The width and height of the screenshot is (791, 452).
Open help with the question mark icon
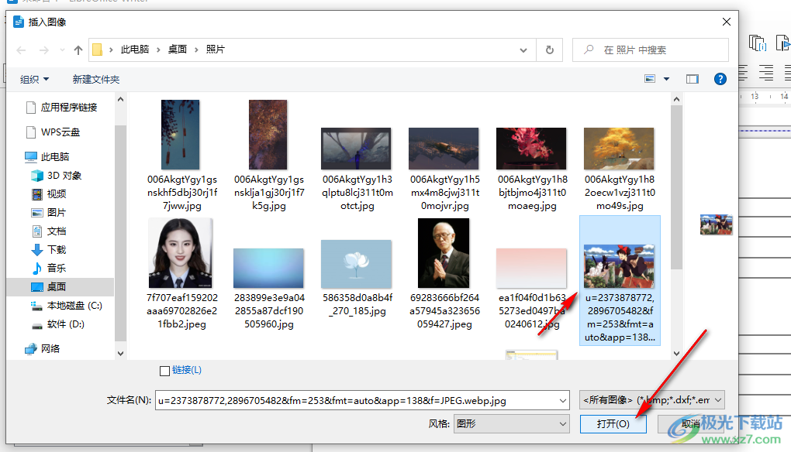click(720, 78)
